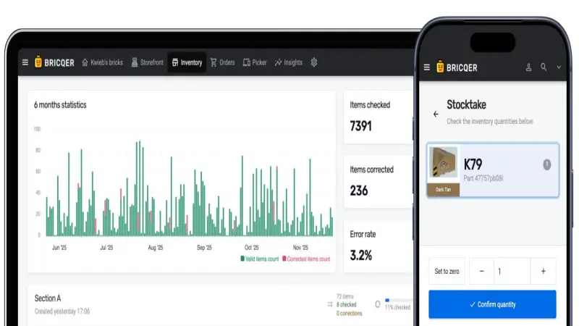Click Set to zero button

pos(447,271)
